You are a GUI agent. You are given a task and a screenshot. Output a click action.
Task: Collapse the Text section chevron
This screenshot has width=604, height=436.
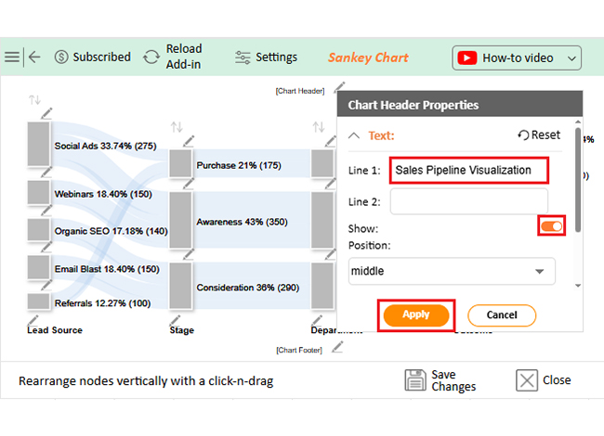pos(354,135)
